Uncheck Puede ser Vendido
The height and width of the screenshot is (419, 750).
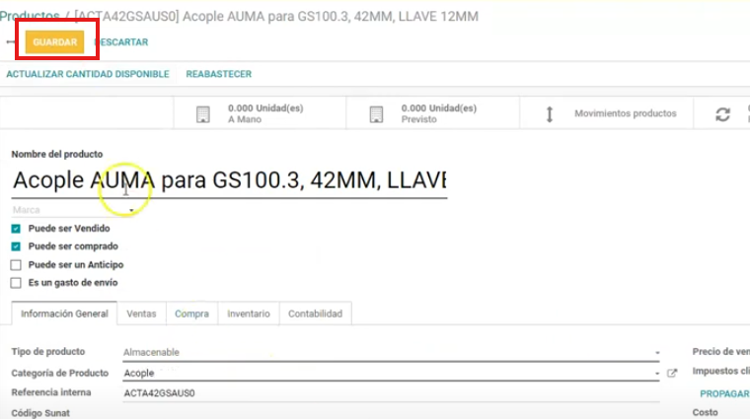[x=16, y=229]
